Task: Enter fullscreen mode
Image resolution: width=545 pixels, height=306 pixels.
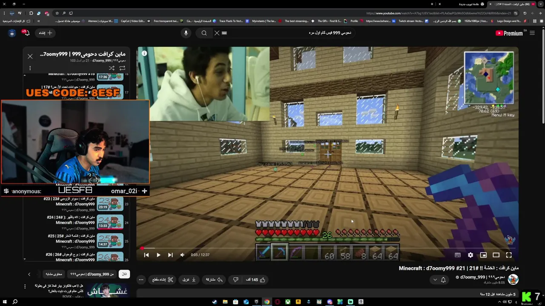Action: coord(509,255)
